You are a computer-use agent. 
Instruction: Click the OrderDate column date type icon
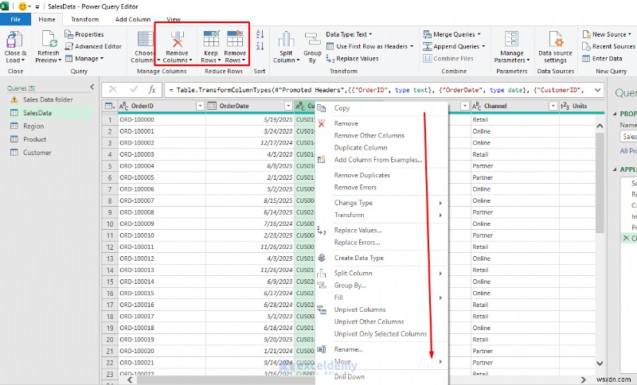212,106
